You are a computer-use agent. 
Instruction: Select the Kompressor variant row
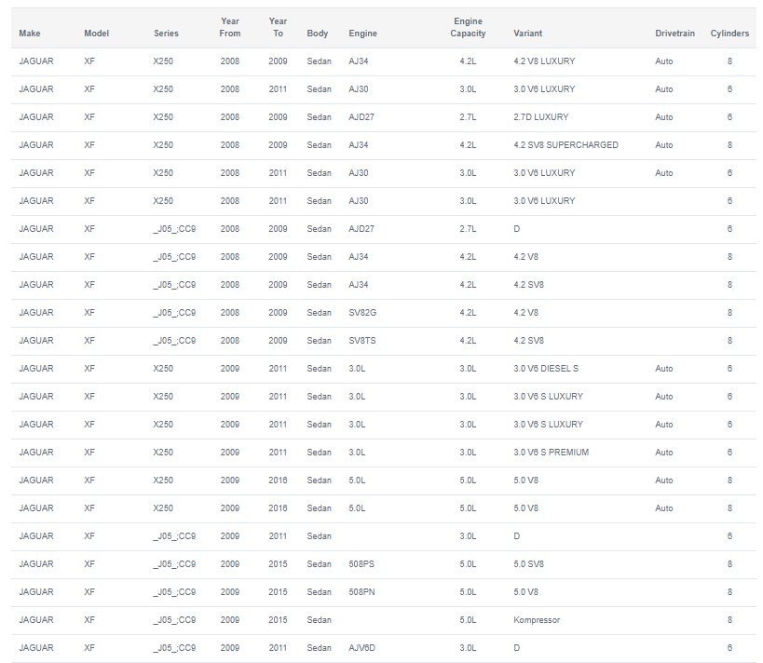[x=384, y=620]
